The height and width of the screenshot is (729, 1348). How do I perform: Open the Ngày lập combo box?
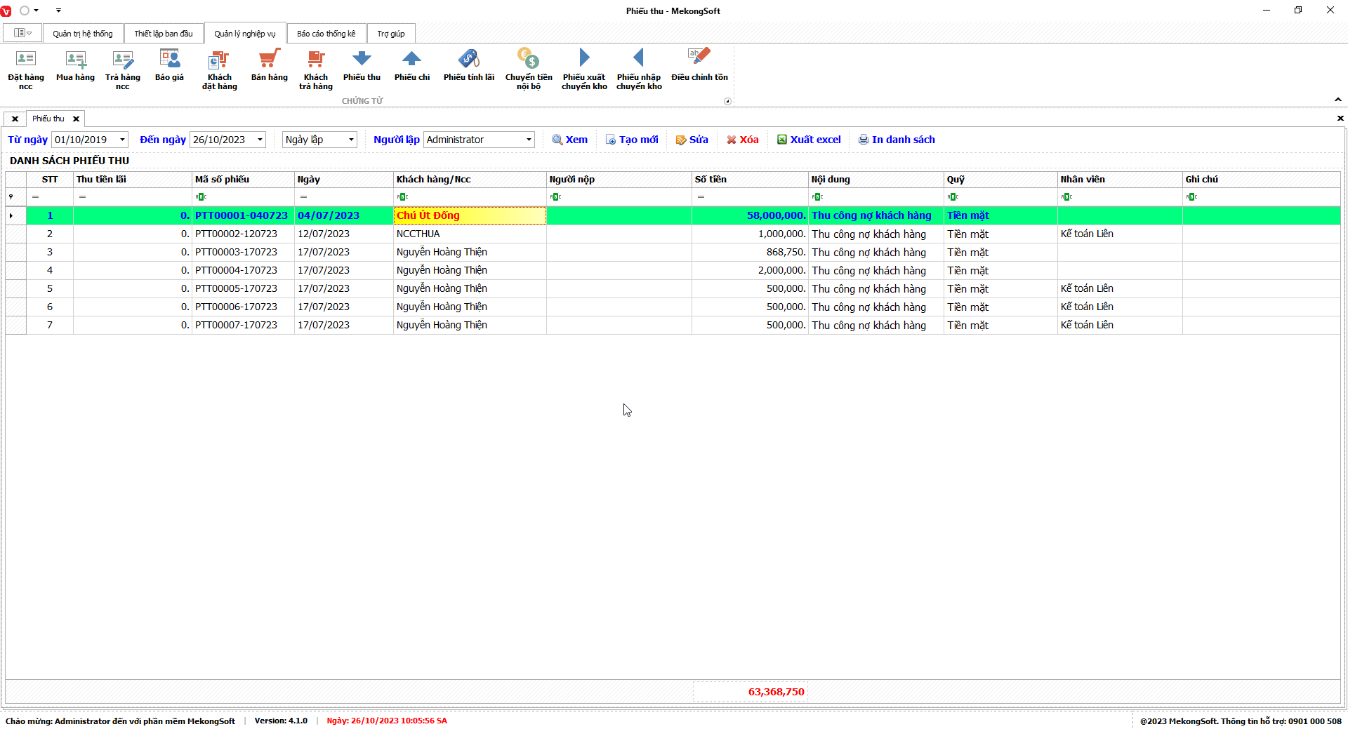coord(350,140)
